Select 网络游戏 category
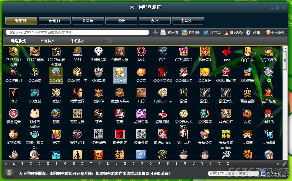 coord(18,41)
